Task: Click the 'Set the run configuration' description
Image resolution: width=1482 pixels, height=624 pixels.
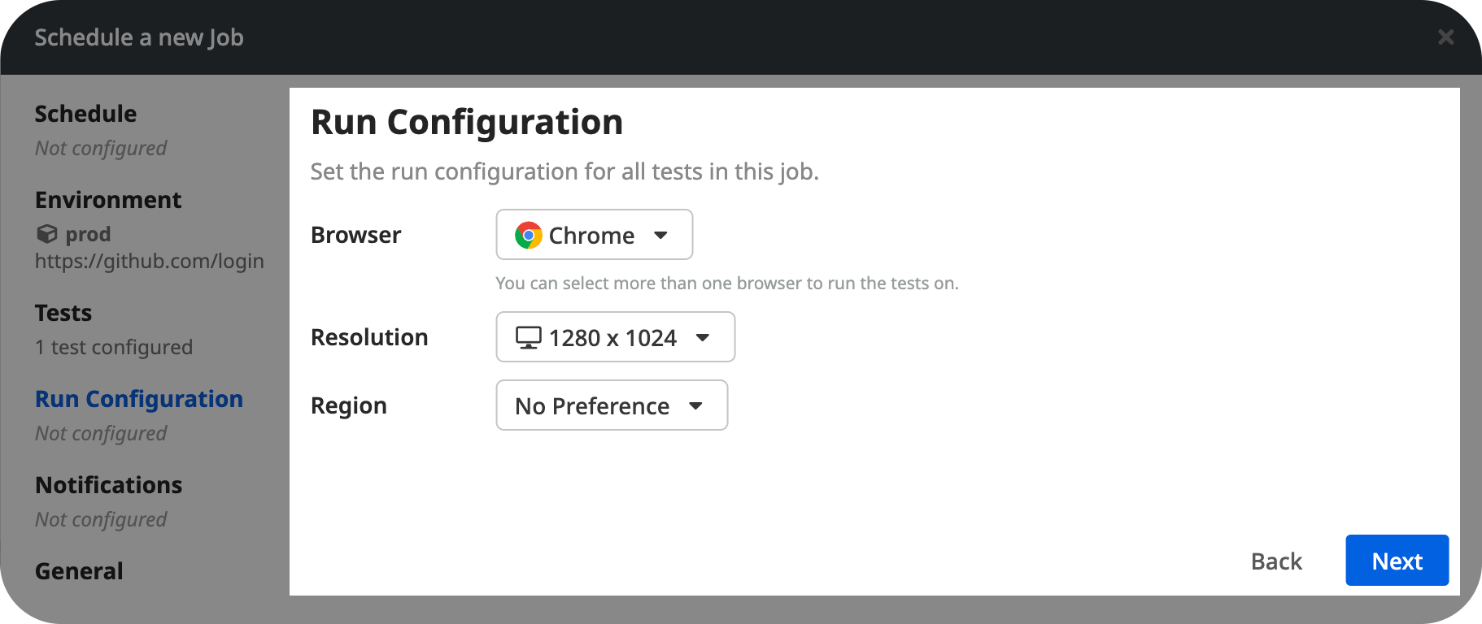Action: point(564,171)
